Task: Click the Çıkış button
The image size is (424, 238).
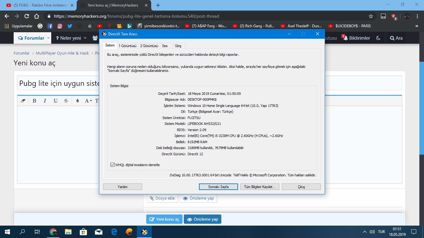Action: coord(301,187)
